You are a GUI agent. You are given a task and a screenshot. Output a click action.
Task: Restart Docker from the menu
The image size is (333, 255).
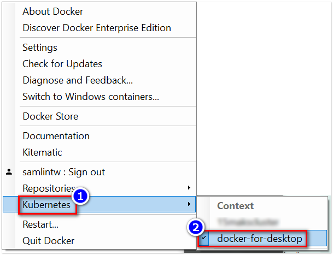coord(40,224)
